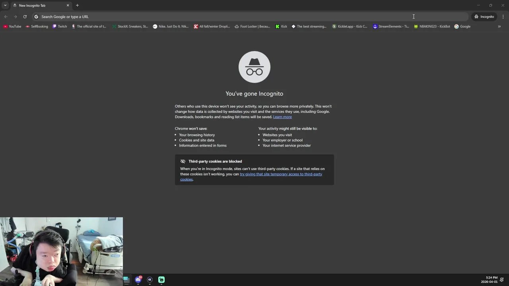Click the 'You've gone Incognito' heading

254,94
